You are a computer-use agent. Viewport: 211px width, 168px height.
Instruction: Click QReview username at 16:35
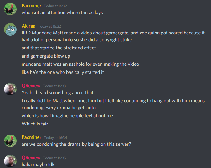point(31,158)
